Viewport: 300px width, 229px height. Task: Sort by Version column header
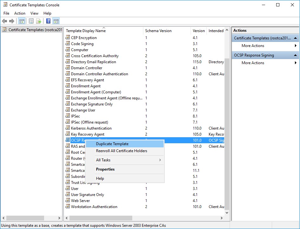coord(199,31)
